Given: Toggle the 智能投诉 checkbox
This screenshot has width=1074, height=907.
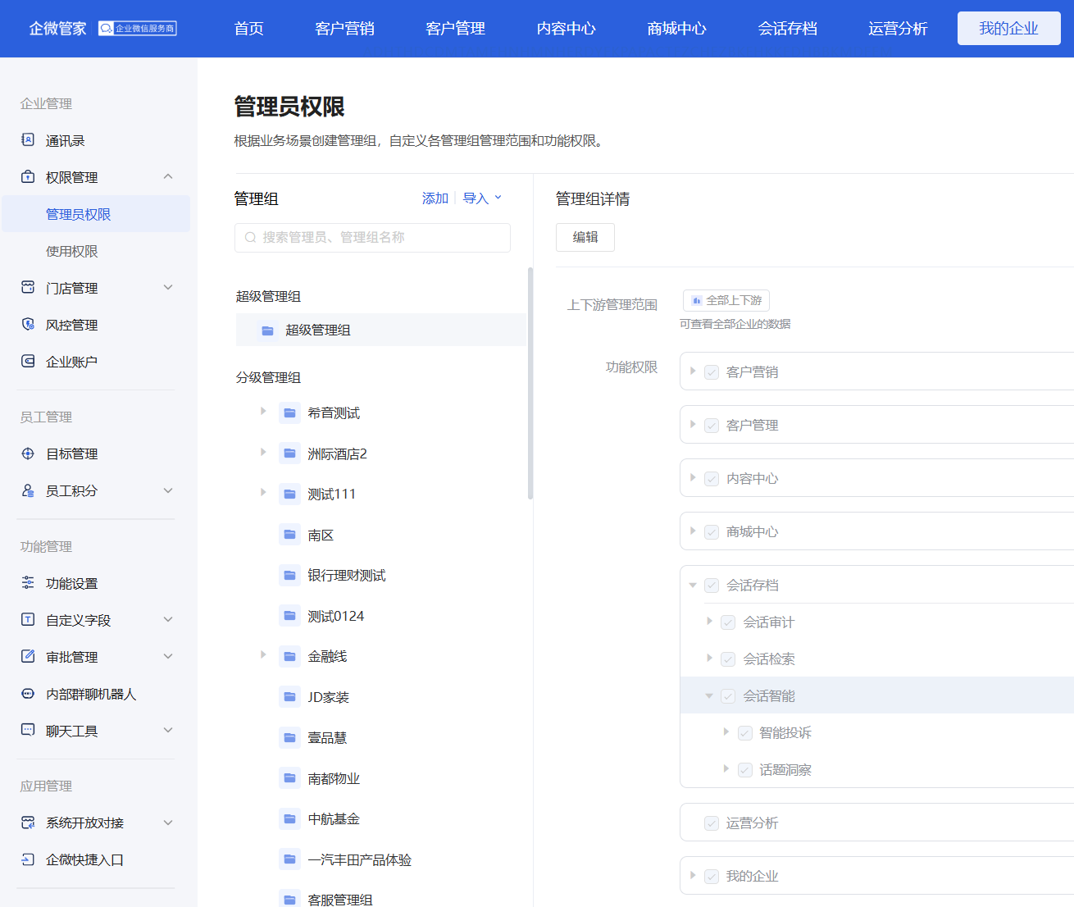Looking at the screenshot, I should (x=745, y=733).
